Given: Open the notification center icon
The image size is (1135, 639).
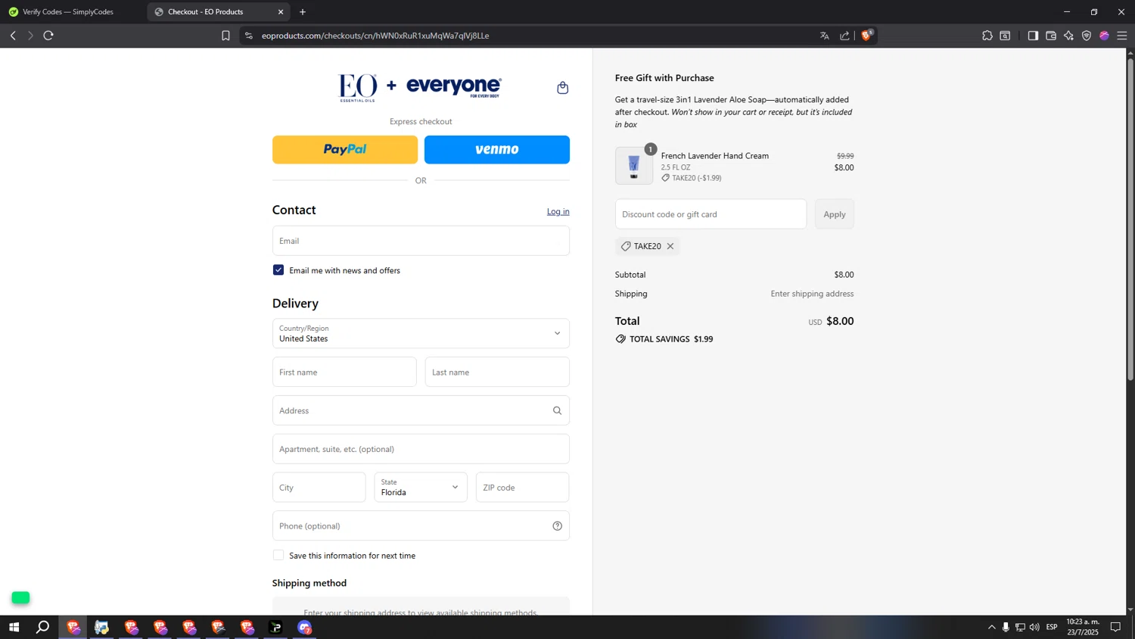Looking at the screenshot, I should point(1115,627).
